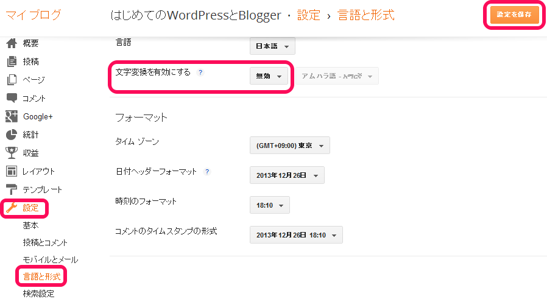Open テンプレート in the sidebar

tap(43, 189)
